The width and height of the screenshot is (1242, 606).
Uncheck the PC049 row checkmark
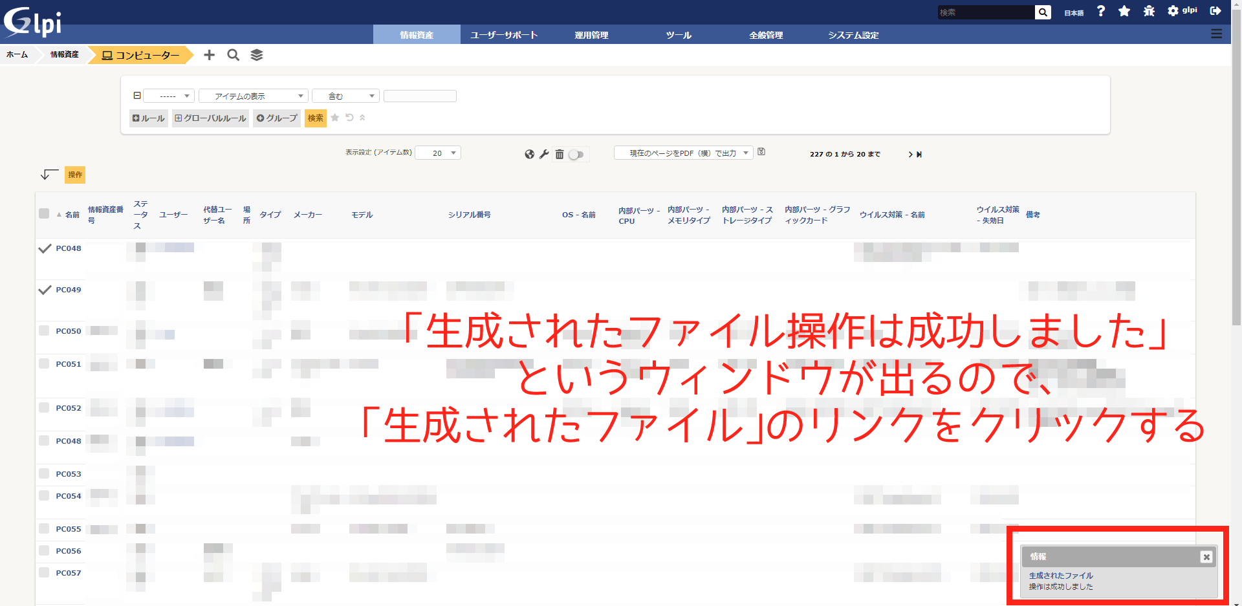pos(45,290)
